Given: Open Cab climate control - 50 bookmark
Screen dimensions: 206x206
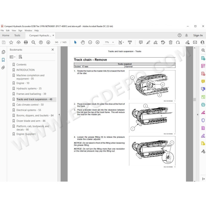Looking at the screenshot, I should pyautogui.click(x=30, y=105).
